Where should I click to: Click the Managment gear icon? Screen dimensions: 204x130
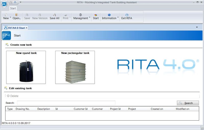81,15
